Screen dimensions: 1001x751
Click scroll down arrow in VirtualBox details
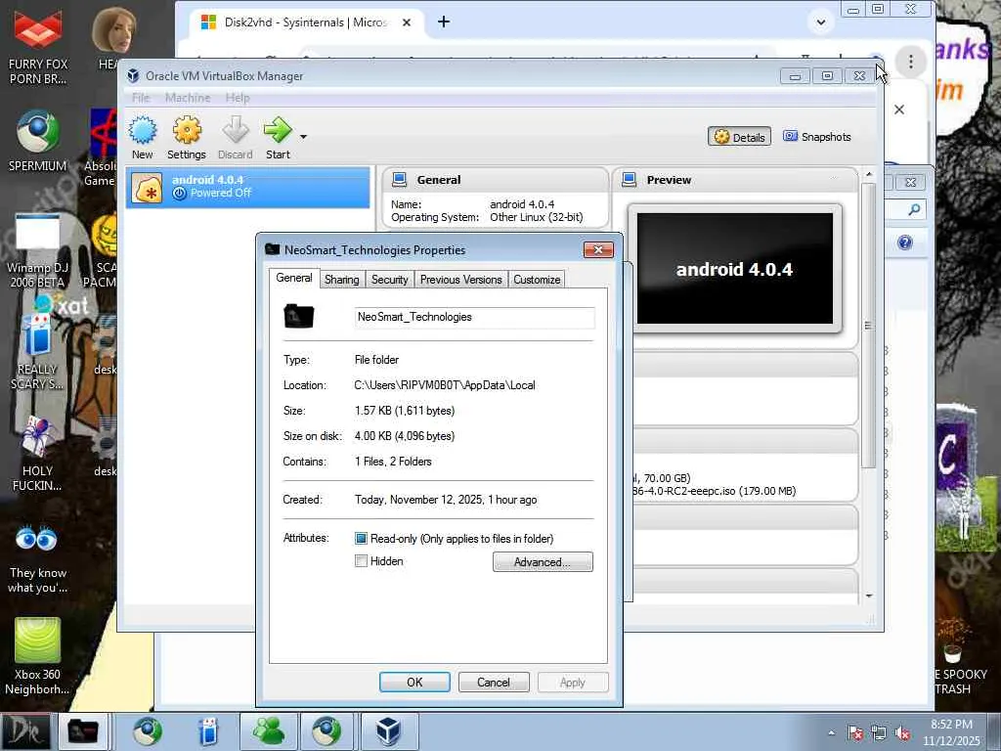[868, 596]
